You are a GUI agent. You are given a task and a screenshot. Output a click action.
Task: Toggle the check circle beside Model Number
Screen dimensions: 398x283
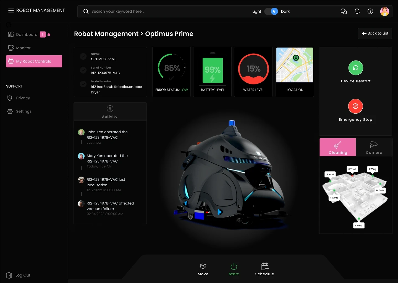pos(83,84)
